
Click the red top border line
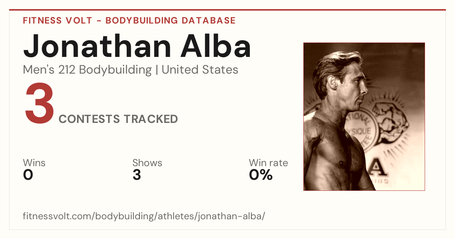(227, 10)
